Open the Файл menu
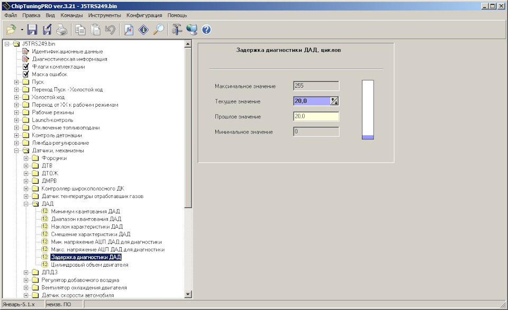This screenshot has width=508, height=310. click(11, 15)
